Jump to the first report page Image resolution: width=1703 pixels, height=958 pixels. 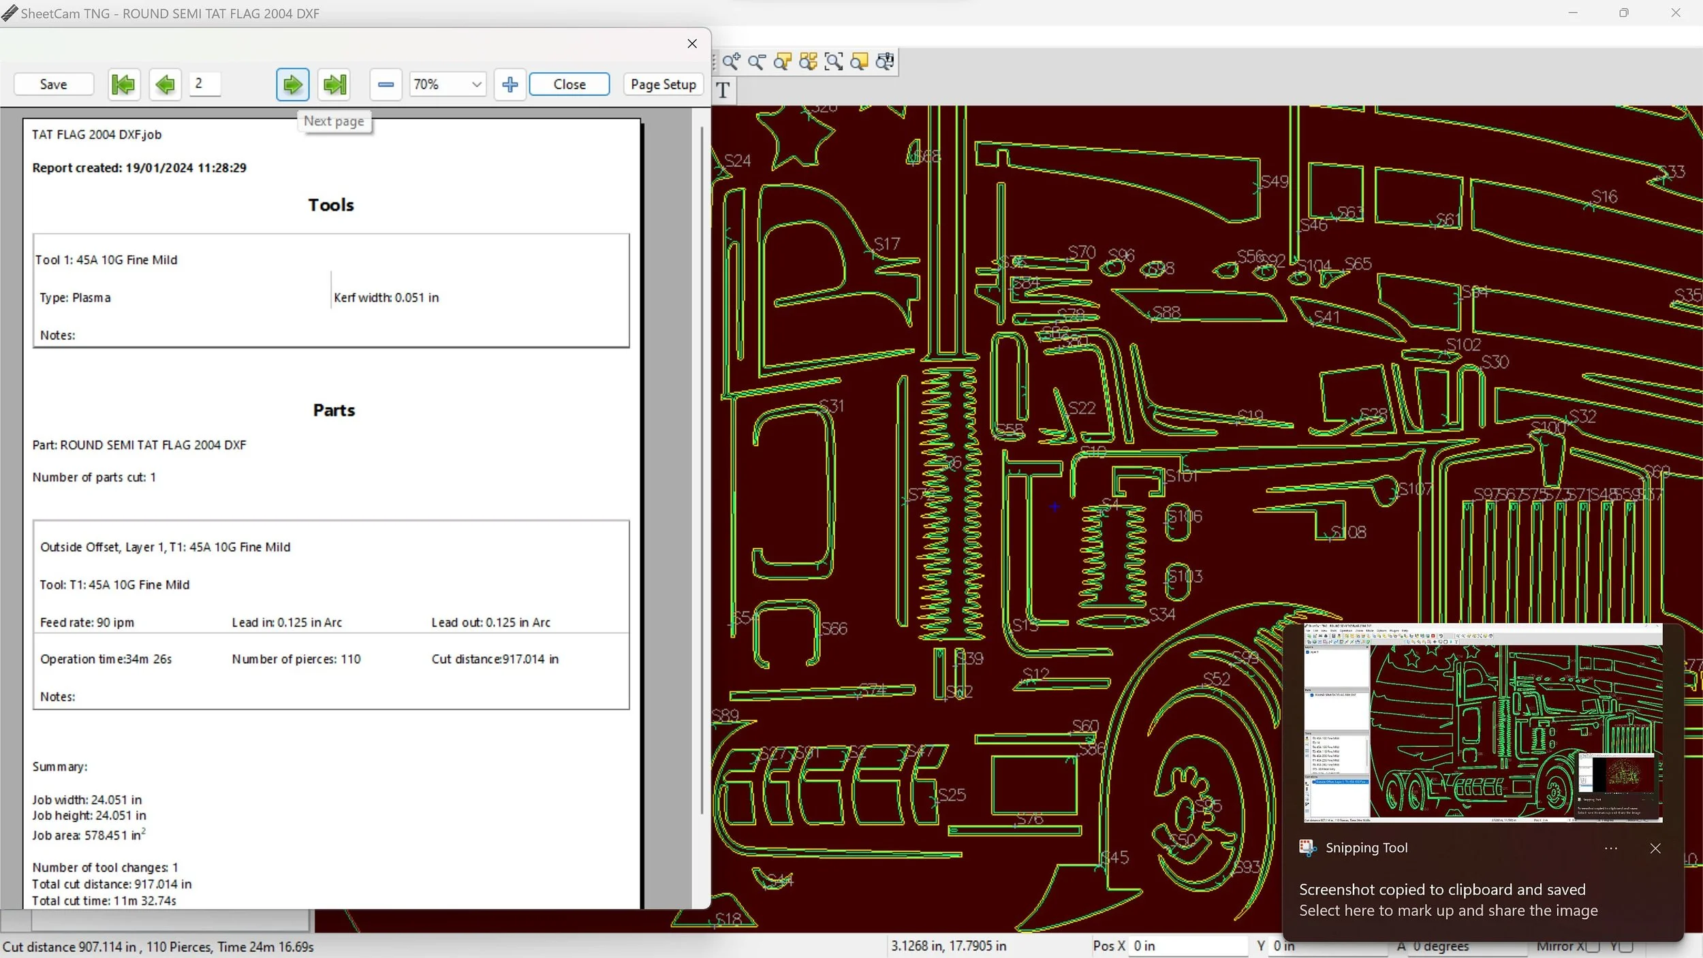pyautogui.click(x=124, y=84)
